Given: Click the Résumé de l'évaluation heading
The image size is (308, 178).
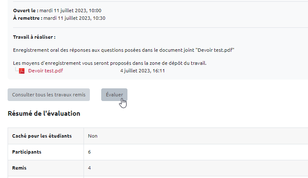Looking at the screenshot, I should point(44,113).
